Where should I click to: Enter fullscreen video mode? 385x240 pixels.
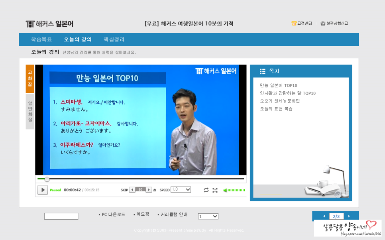click(215, 190)
